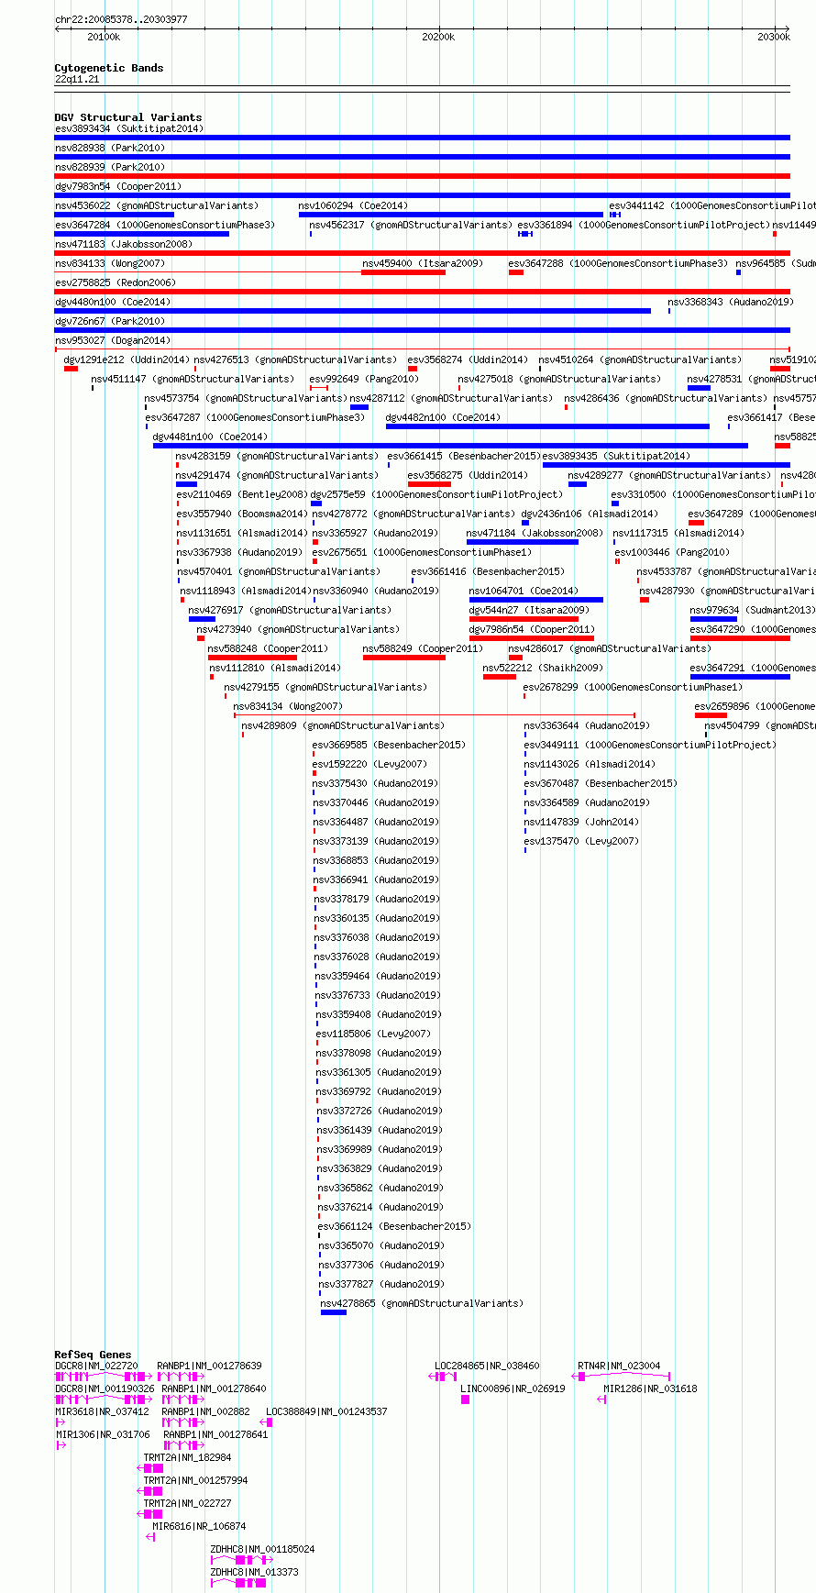This screenshot has width=816, height=1593.
Task: Click LINC00896|NR_026919 gene label
Action: tap(513, 1388)
